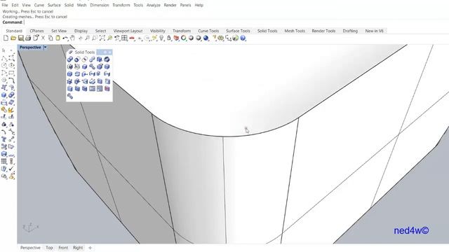
Task: Select the Box tool in left sidebar
Action: 4,95
